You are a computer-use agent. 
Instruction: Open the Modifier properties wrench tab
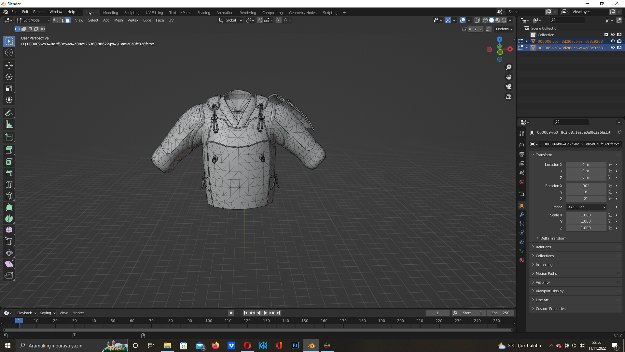coord(522,214)
